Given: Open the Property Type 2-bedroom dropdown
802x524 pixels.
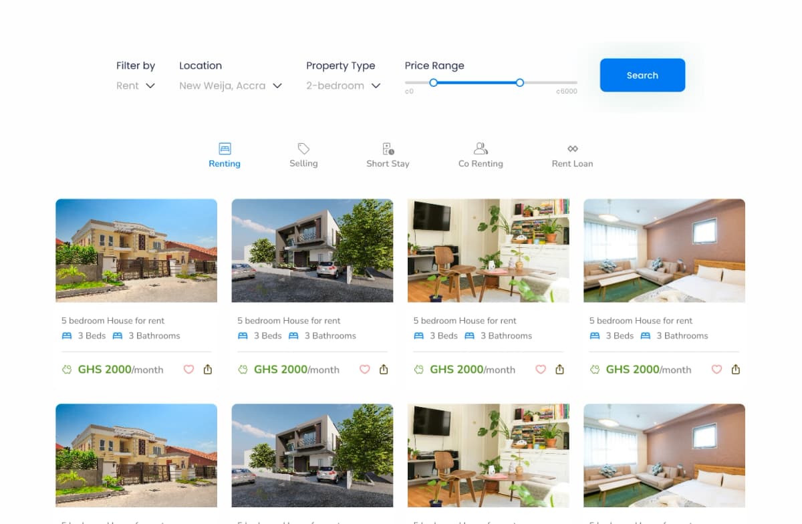Looking at the screenshot, I should click(x=344, y=86).
